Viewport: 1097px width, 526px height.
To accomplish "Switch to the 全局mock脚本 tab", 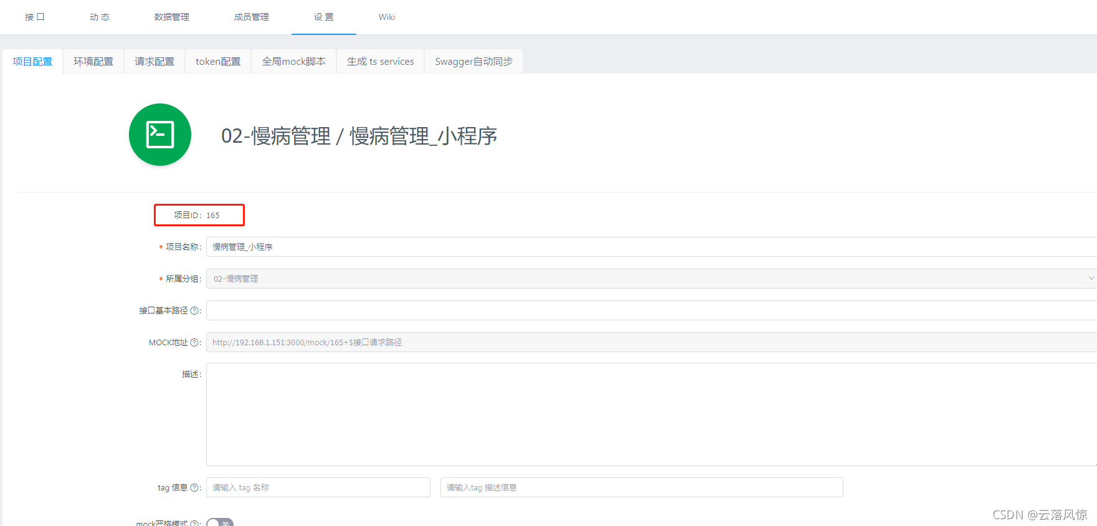I will (294, 61).
